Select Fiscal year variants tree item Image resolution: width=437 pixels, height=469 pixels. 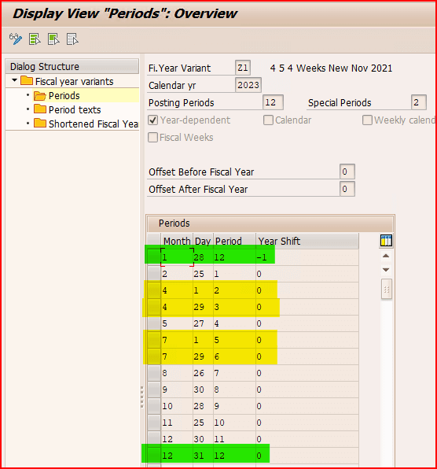click(75, 82)
